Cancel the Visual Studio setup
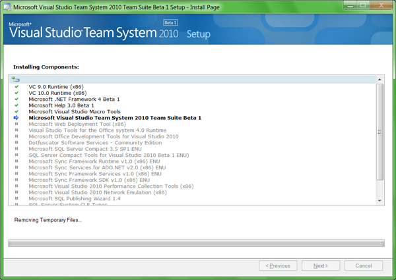The image size is (396, 280). tap(364, 266)
